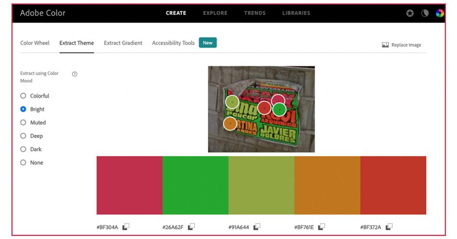Select the crimson #BF304A swatch
Screen dimensions: 457x239
pos(130,185)
